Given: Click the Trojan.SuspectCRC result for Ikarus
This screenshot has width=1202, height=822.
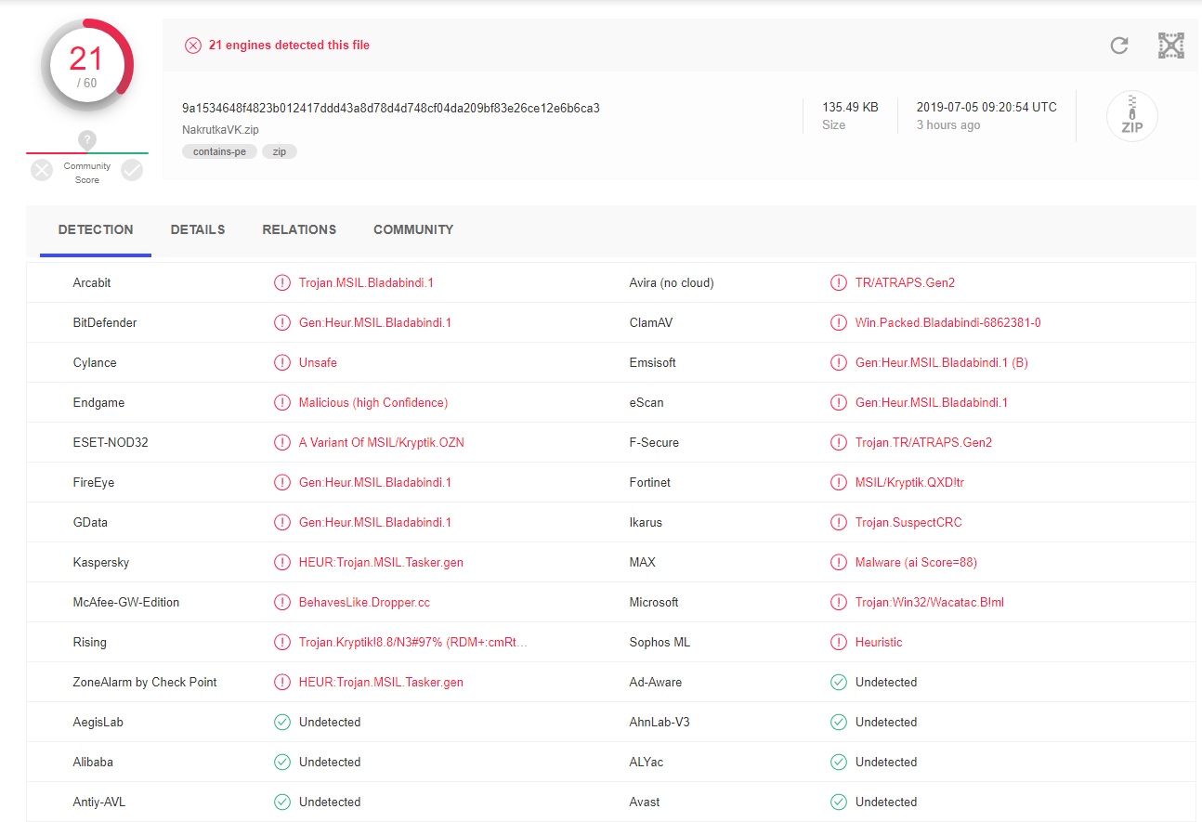Looking at the screenshot, I should tap(908, 522).
